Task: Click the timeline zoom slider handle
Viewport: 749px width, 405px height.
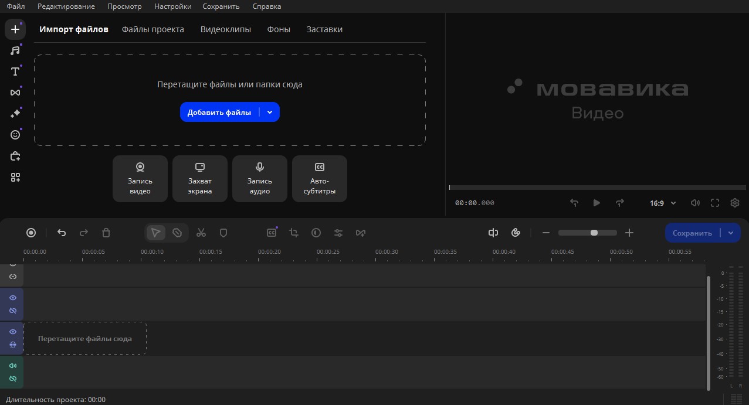Action: pos(594,233)
